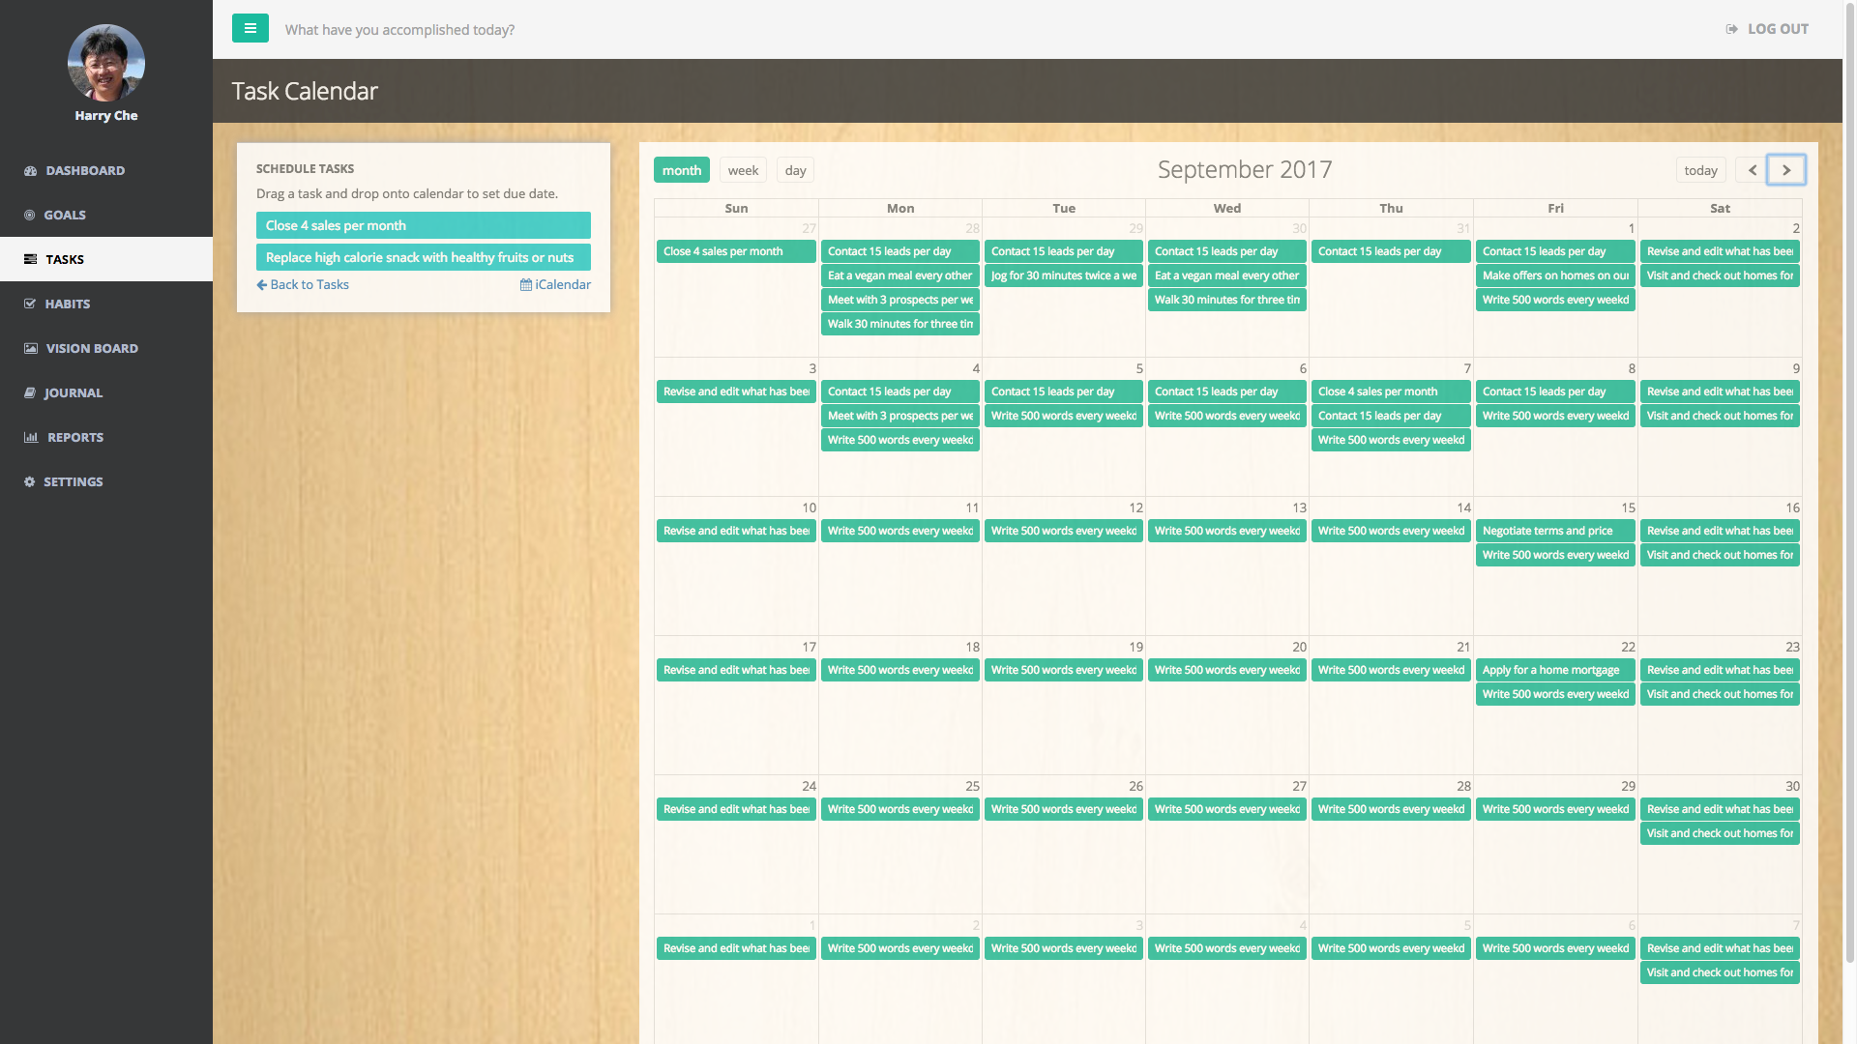The image size is (1857, 1044).
Task: Go to Habits in the sidebar
Action: coord(68,304)
